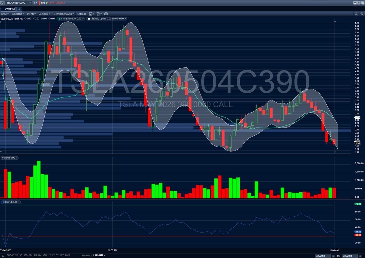365x258 pixels.
Task: Click the 30.00 RSI oversold level label
Action: (x=358, y=235)
